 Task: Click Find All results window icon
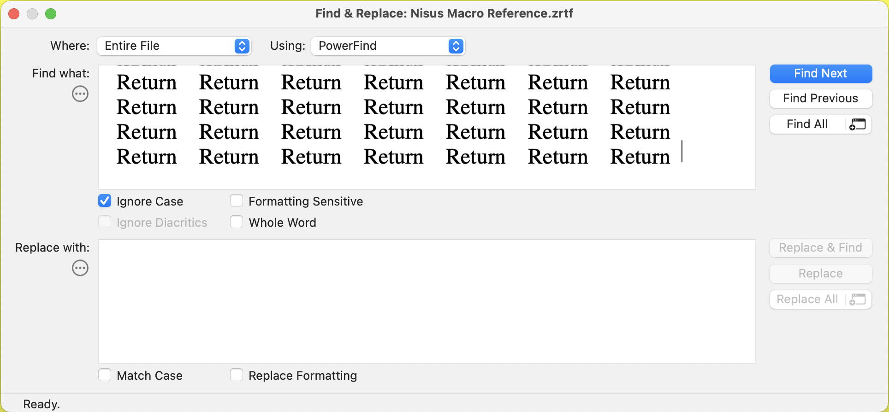[858, 124]
